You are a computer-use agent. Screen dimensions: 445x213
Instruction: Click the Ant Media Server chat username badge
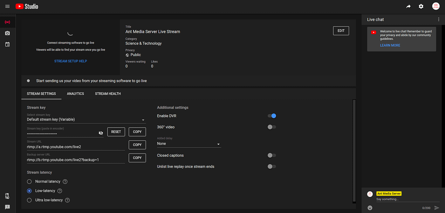point(389,194)
